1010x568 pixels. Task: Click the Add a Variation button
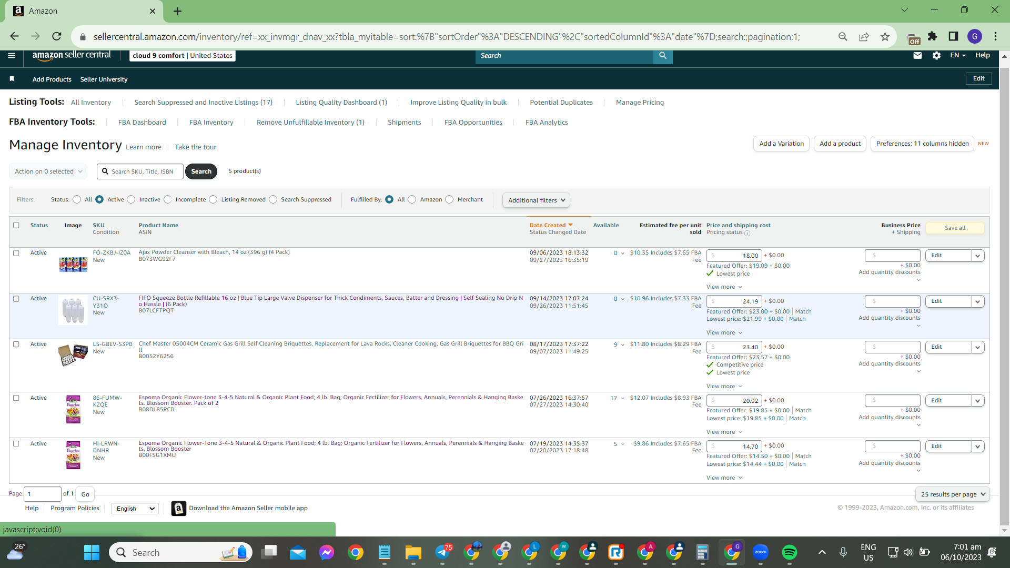(x=781, y=144)
